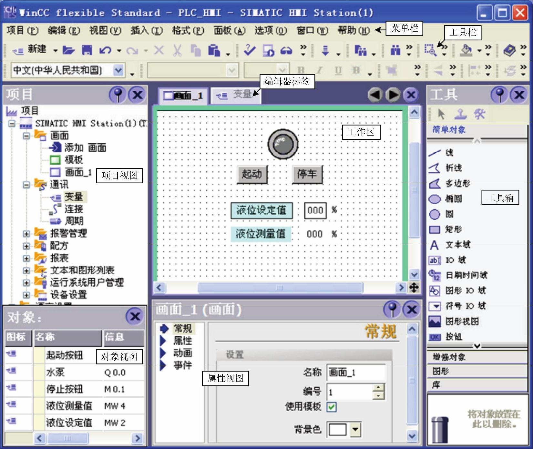Open the 库 toolbox group

pos(477,385)
